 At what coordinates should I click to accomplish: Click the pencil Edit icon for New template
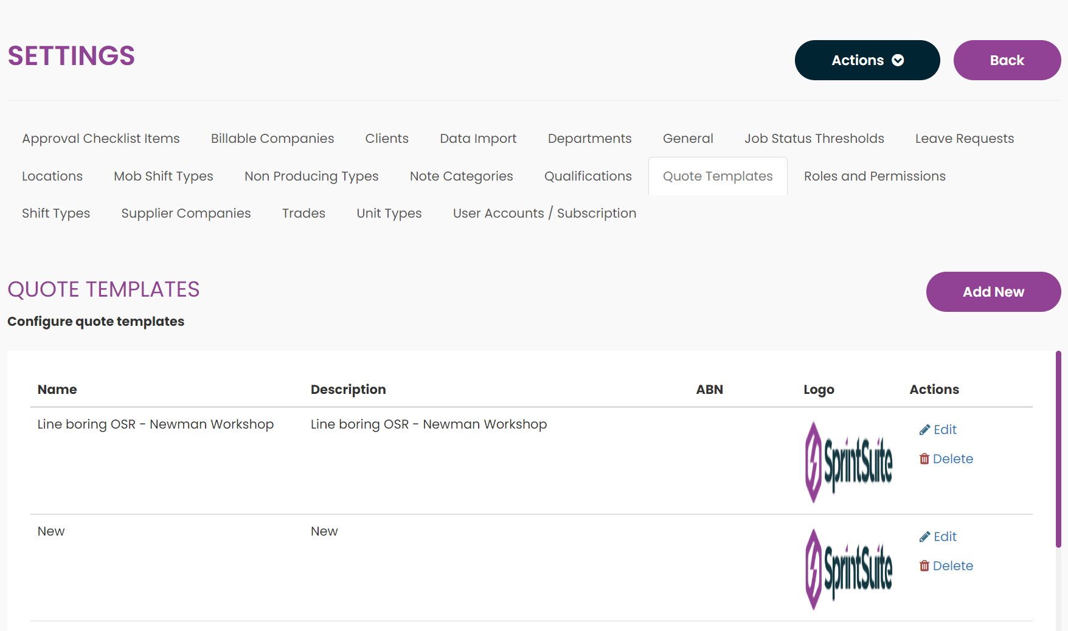pos(924,537)
